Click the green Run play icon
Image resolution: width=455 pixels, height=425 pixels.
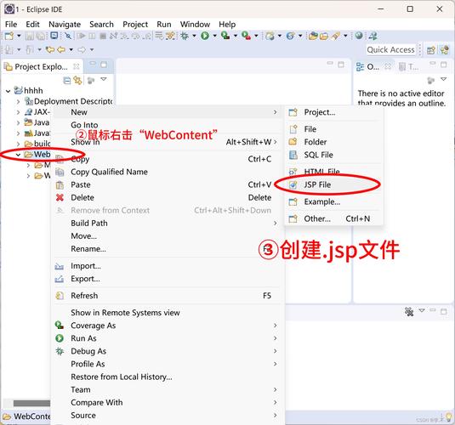(205, 36)
